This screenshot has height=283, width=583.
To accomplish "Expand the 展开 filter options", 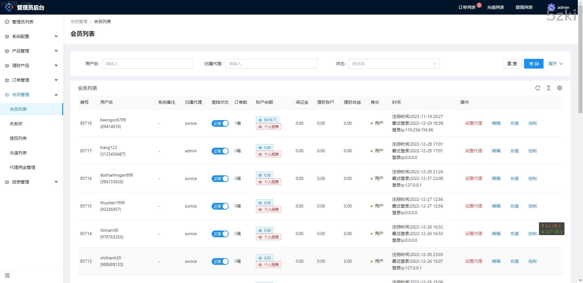I will pos(555,64).
